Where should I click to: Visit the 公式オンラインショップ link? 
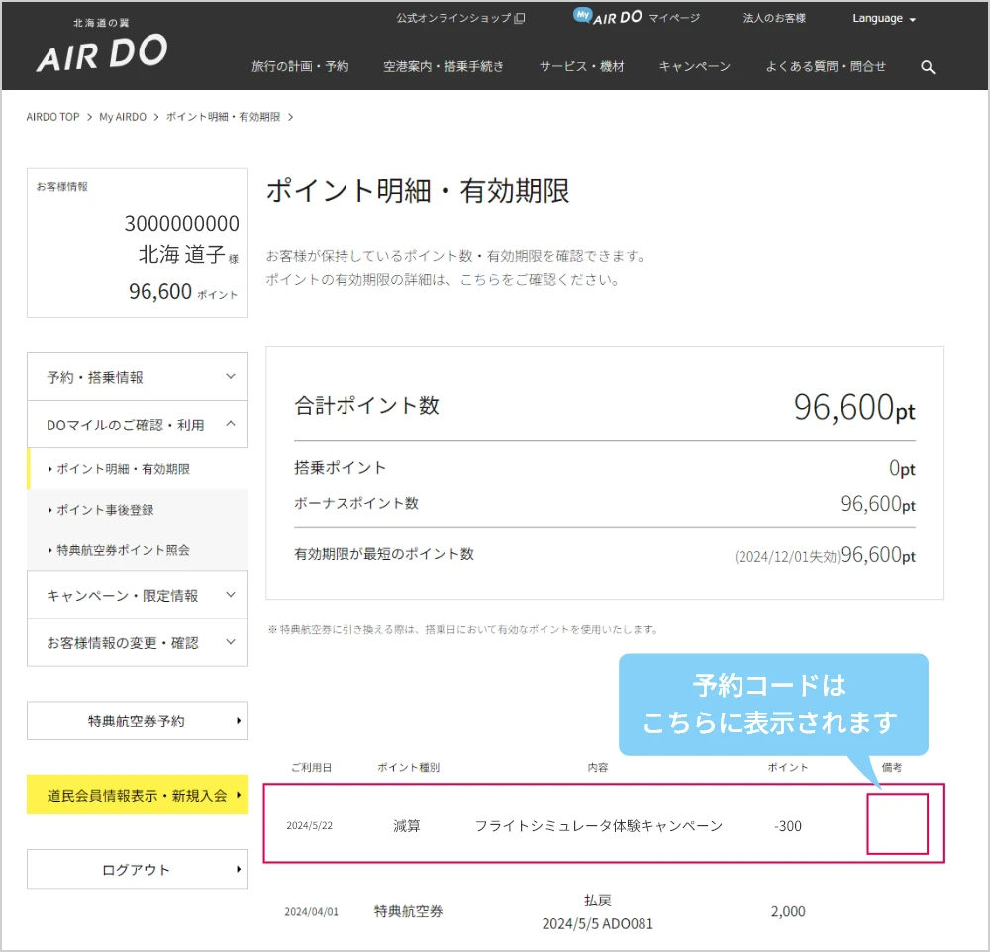click(x=453, y=18)
